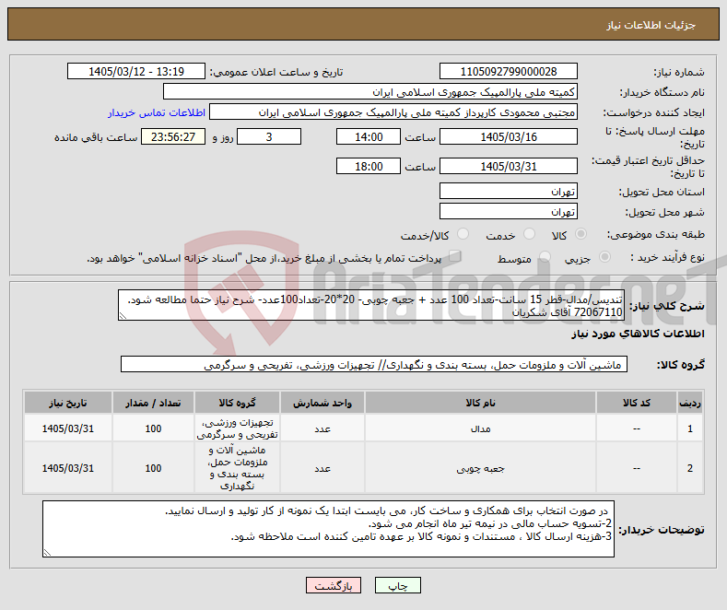Click the response deadline date 1405/03/16
The width and height of the screenshot is (727, 610).
[x=508, y=136]
